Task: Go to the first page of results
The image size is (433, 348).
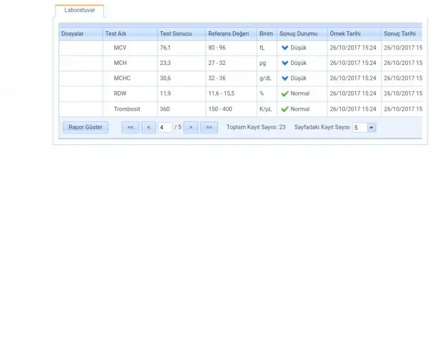Action: 130,128
